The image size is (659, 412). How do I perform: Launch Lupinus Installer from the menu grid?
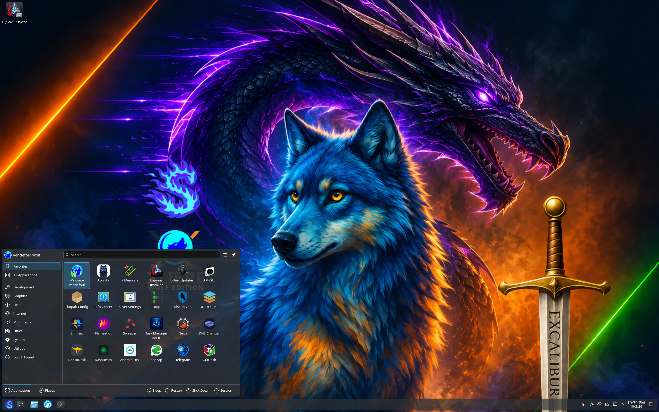click(156, 275)
